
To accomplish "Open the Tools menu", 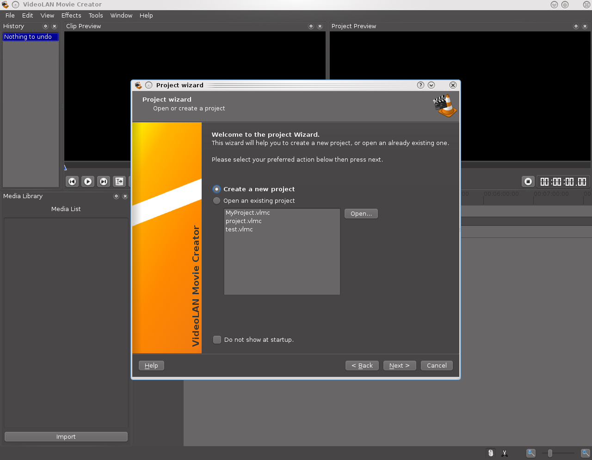I will 96,15.
